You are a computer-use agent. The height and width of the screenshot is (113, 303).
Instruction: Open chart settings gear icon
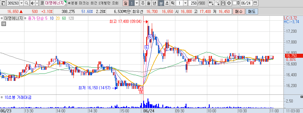229,3
